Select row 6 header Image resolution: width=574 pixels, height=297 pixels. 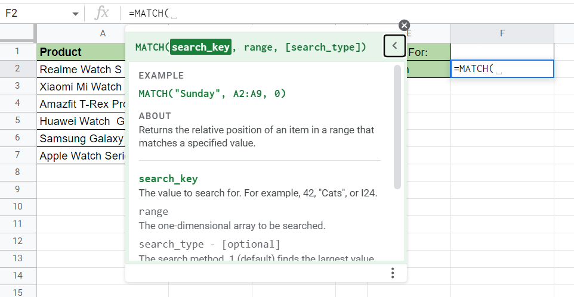coord(17,137)
